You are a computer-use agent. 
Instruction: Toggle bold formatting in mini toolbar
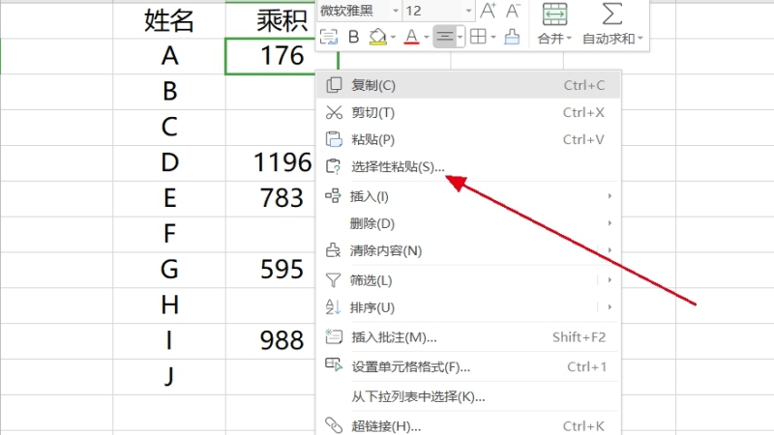(353, 37)
